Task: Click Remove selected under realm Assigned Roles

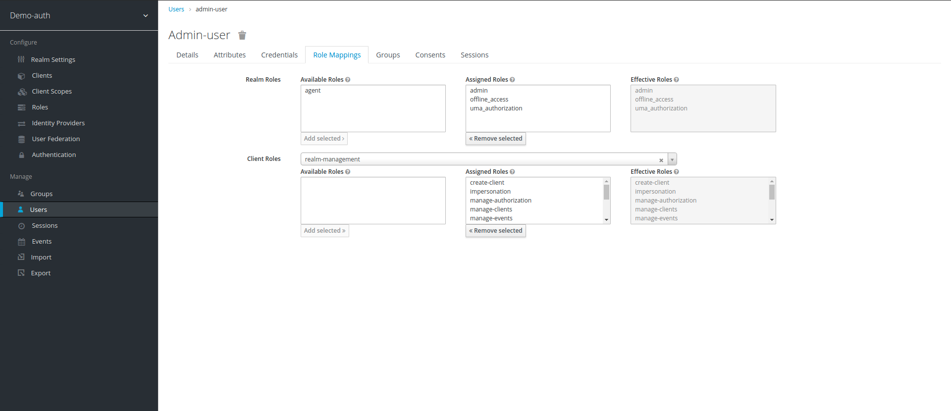Action: click(x=495, y=139)
